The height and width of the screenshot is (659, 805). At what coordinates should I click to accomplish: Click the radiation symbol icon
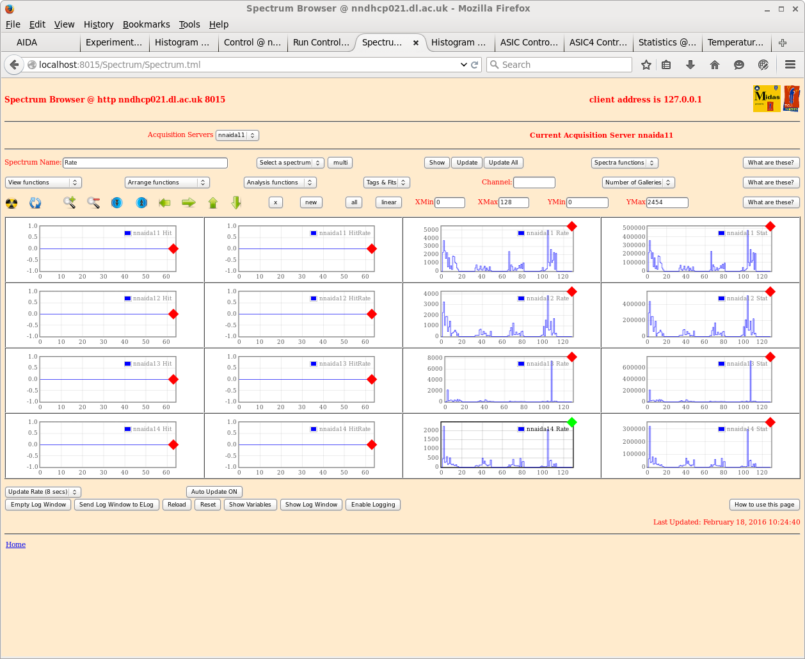12,203
